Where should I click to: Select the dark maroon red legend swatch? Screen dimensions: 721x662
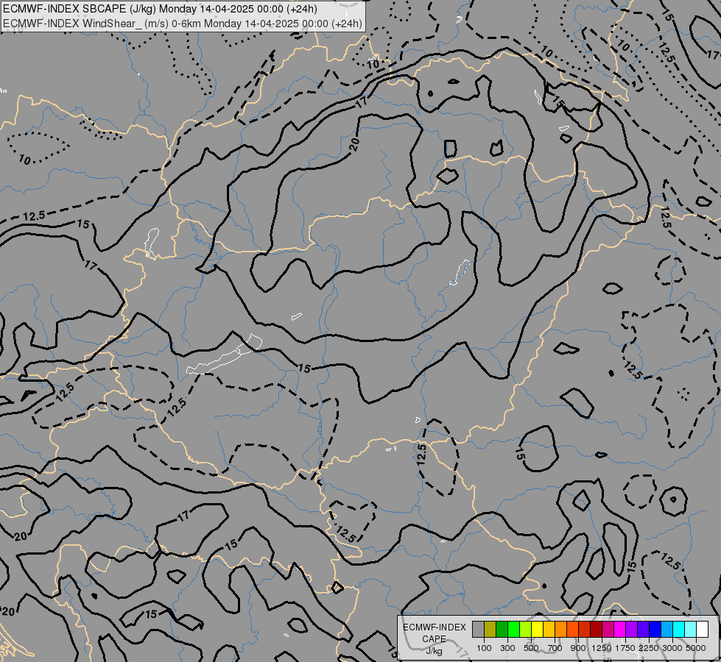coord(596,630)
